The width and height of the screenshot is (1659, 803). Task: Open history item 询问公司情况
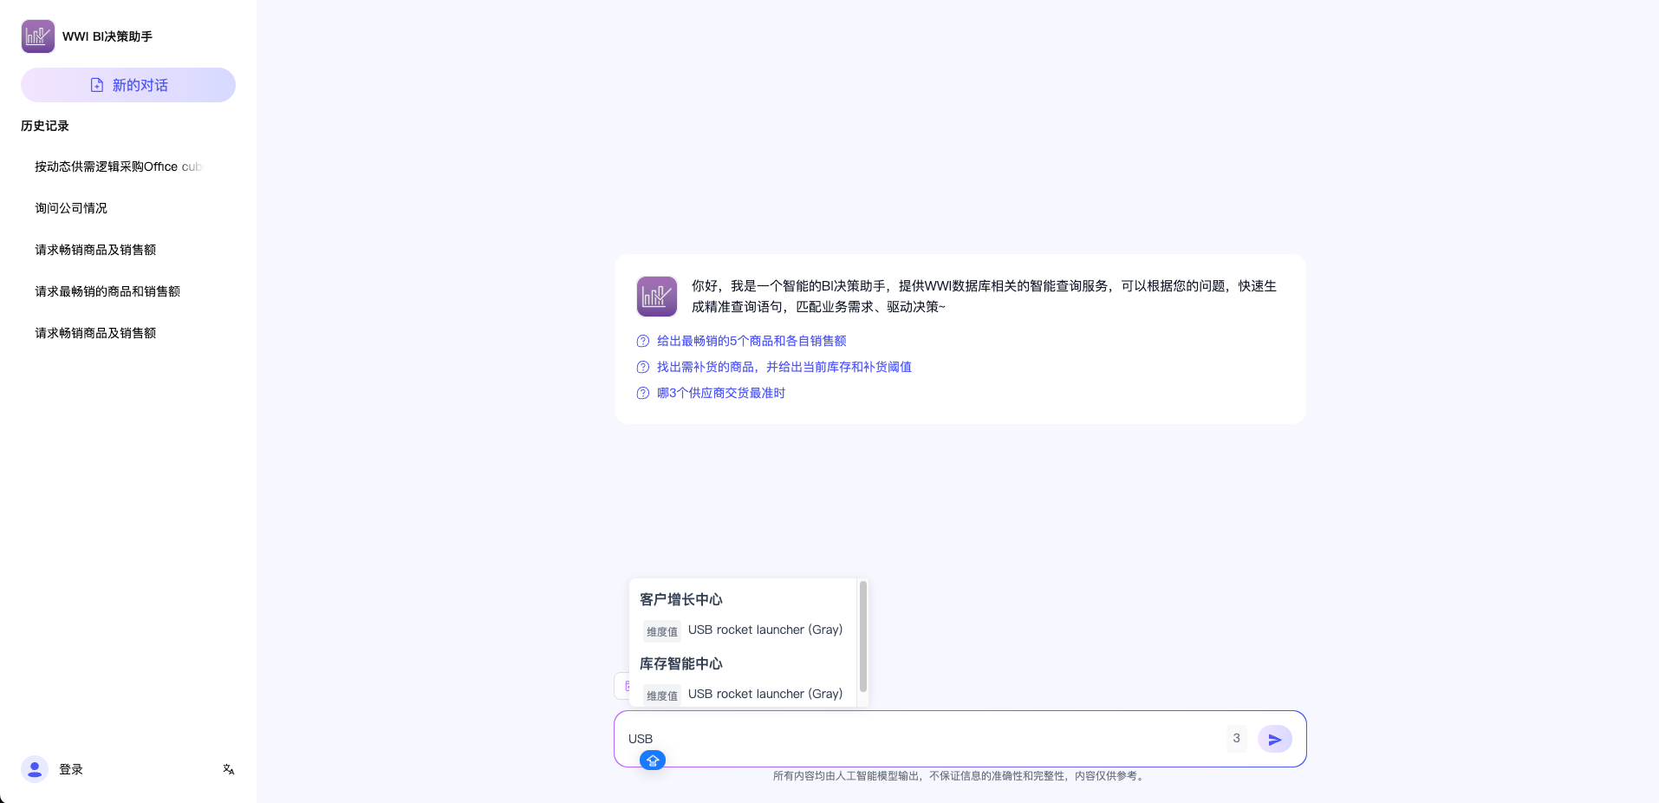pyautogui.click(x=71, y=208)
